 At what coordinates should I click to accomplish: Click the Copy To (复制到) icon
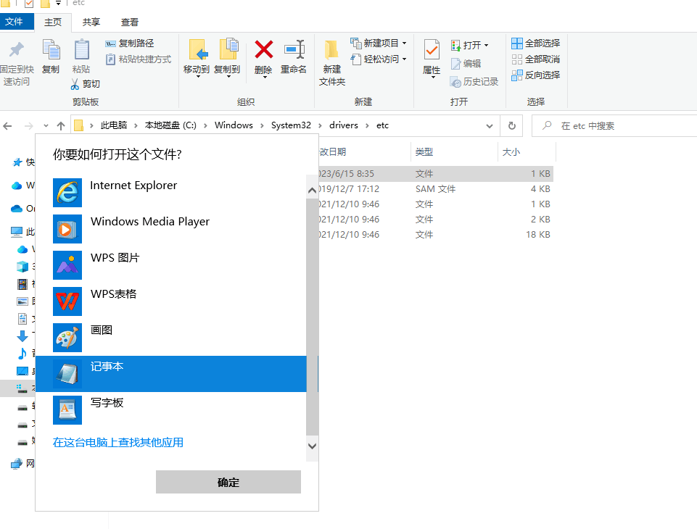pos(228,49)
